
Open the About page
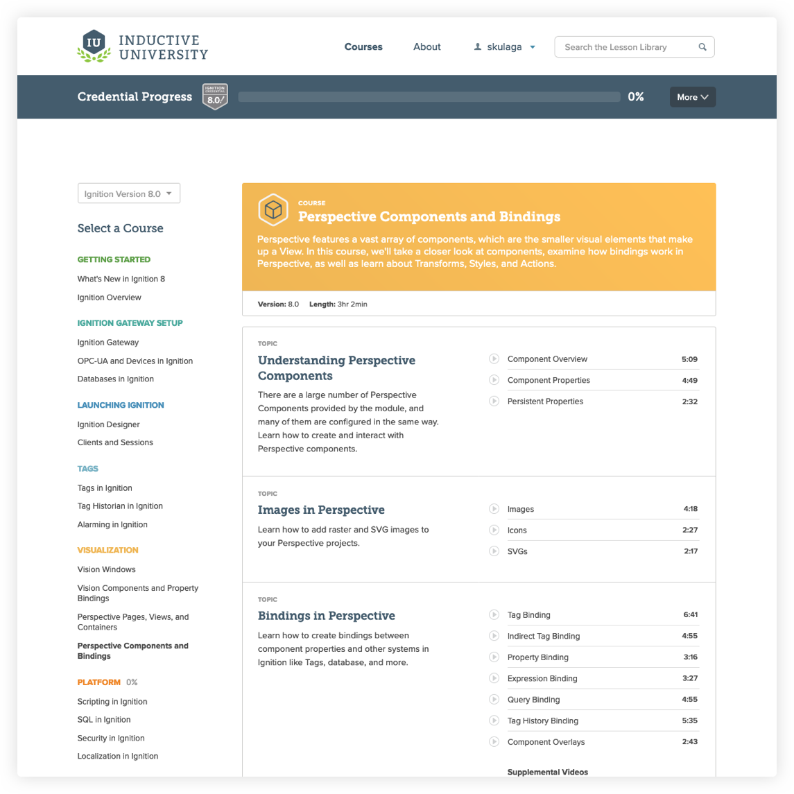(427, 46)
